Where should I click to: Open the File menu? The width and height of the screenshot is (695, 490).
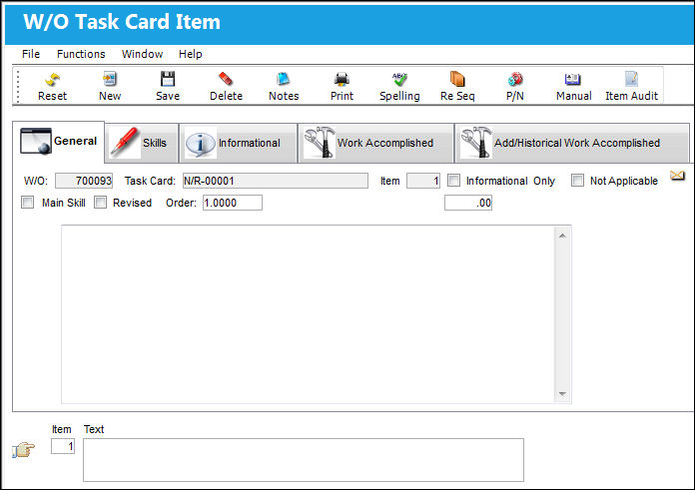point(31,54)
